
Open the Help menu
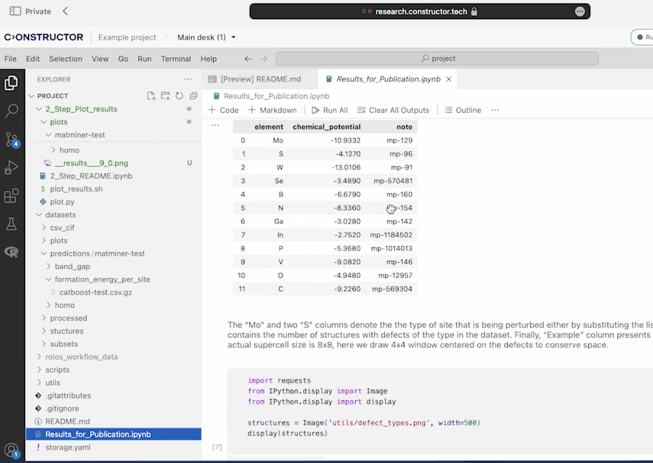[x=209, y=59]
